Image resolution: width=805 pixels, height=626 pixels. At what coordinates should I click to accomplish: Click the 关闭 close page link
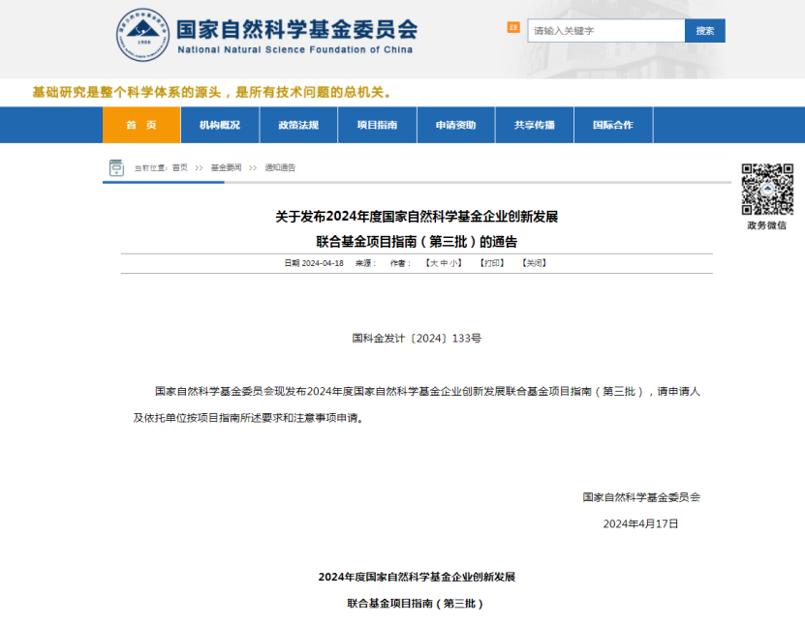(x=534, y=263)
